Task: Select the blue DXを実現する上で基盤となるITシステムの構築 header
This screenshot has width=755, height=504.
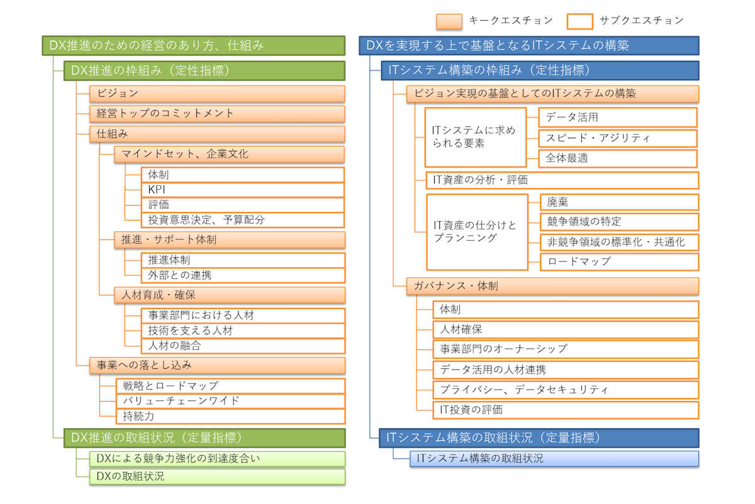Action: click(x=528, y=46)
